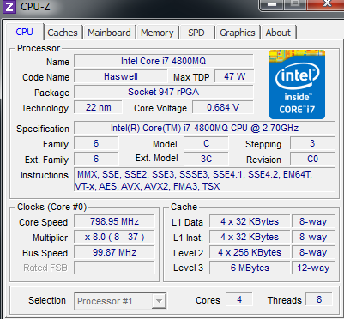The image size is (344, 319).
Task: Click the L1 Inst. 8-way field
Action: coord(313,237)
